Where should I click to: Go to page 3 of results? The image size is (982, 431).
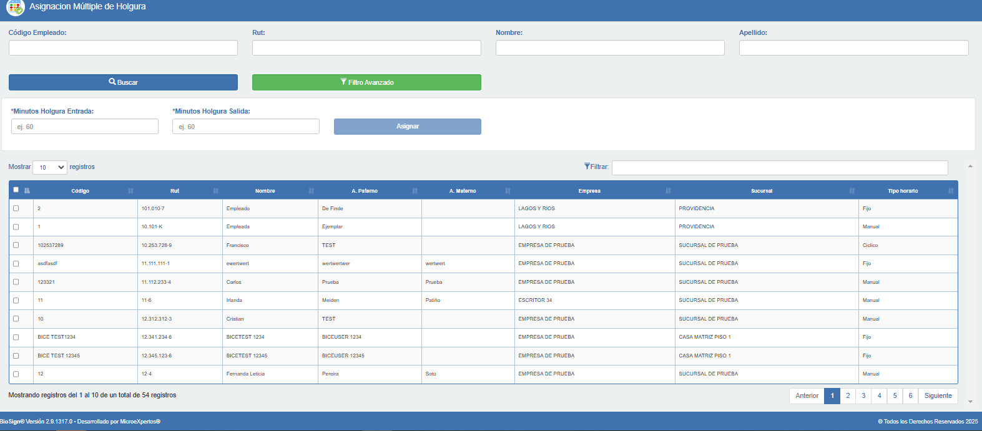coord(863,395)
